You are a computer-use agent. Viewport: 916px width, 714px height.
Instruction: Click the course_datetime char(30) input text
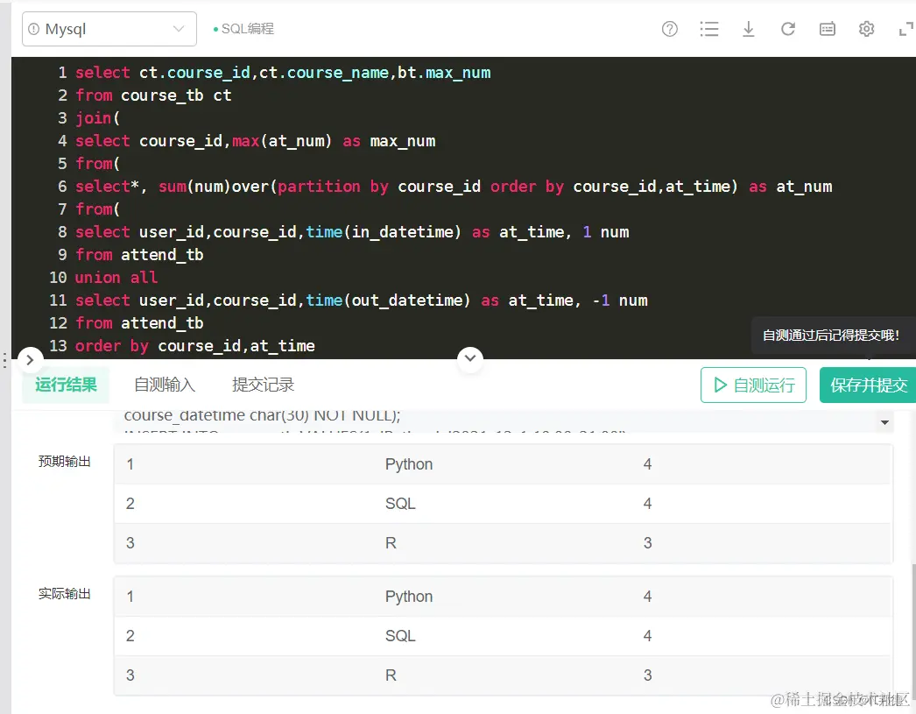click(263, 415)
